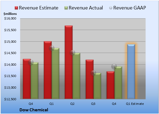This screenshot has width=159, height=114.
Task: Select the red Q2 revenue estimate bar
Action: click(x=69, y=62)
